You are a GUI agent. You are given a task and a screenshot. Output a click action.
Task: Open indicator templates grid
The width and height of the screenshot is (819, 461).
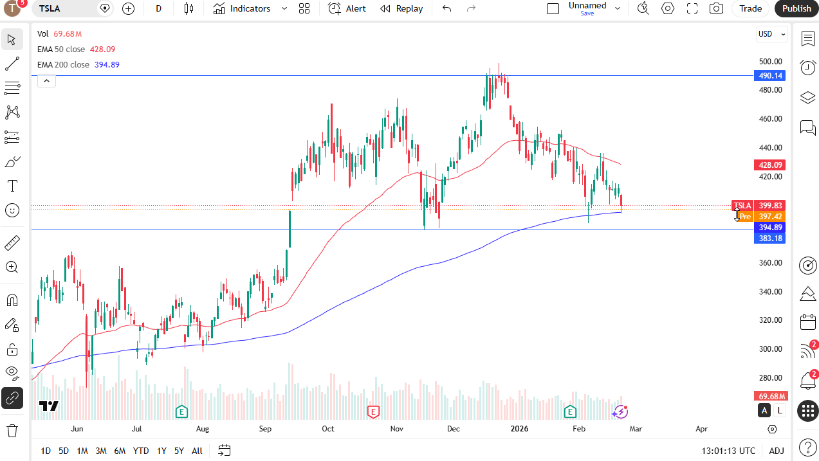pyautogui.click(x=304, y=8)
